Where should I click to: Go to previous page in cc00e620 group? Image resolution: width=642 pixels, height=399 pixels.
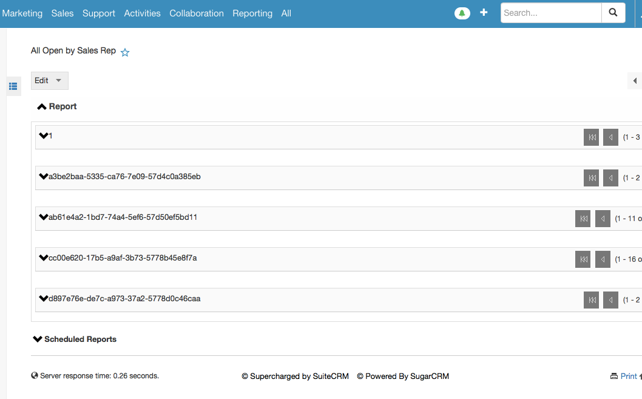[603, 259]
